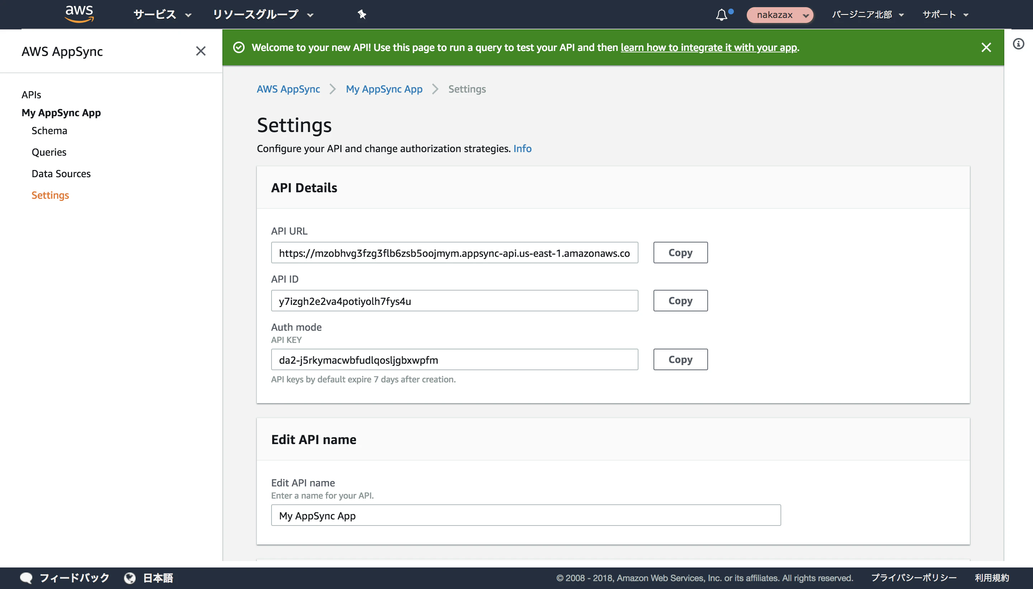
Task: Click the globe language icon
Action: click(130, 578)
